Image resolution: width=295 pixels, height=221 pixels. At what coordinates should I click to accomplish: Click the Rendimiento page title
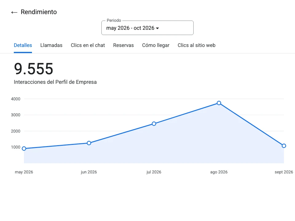pos(39,12)
